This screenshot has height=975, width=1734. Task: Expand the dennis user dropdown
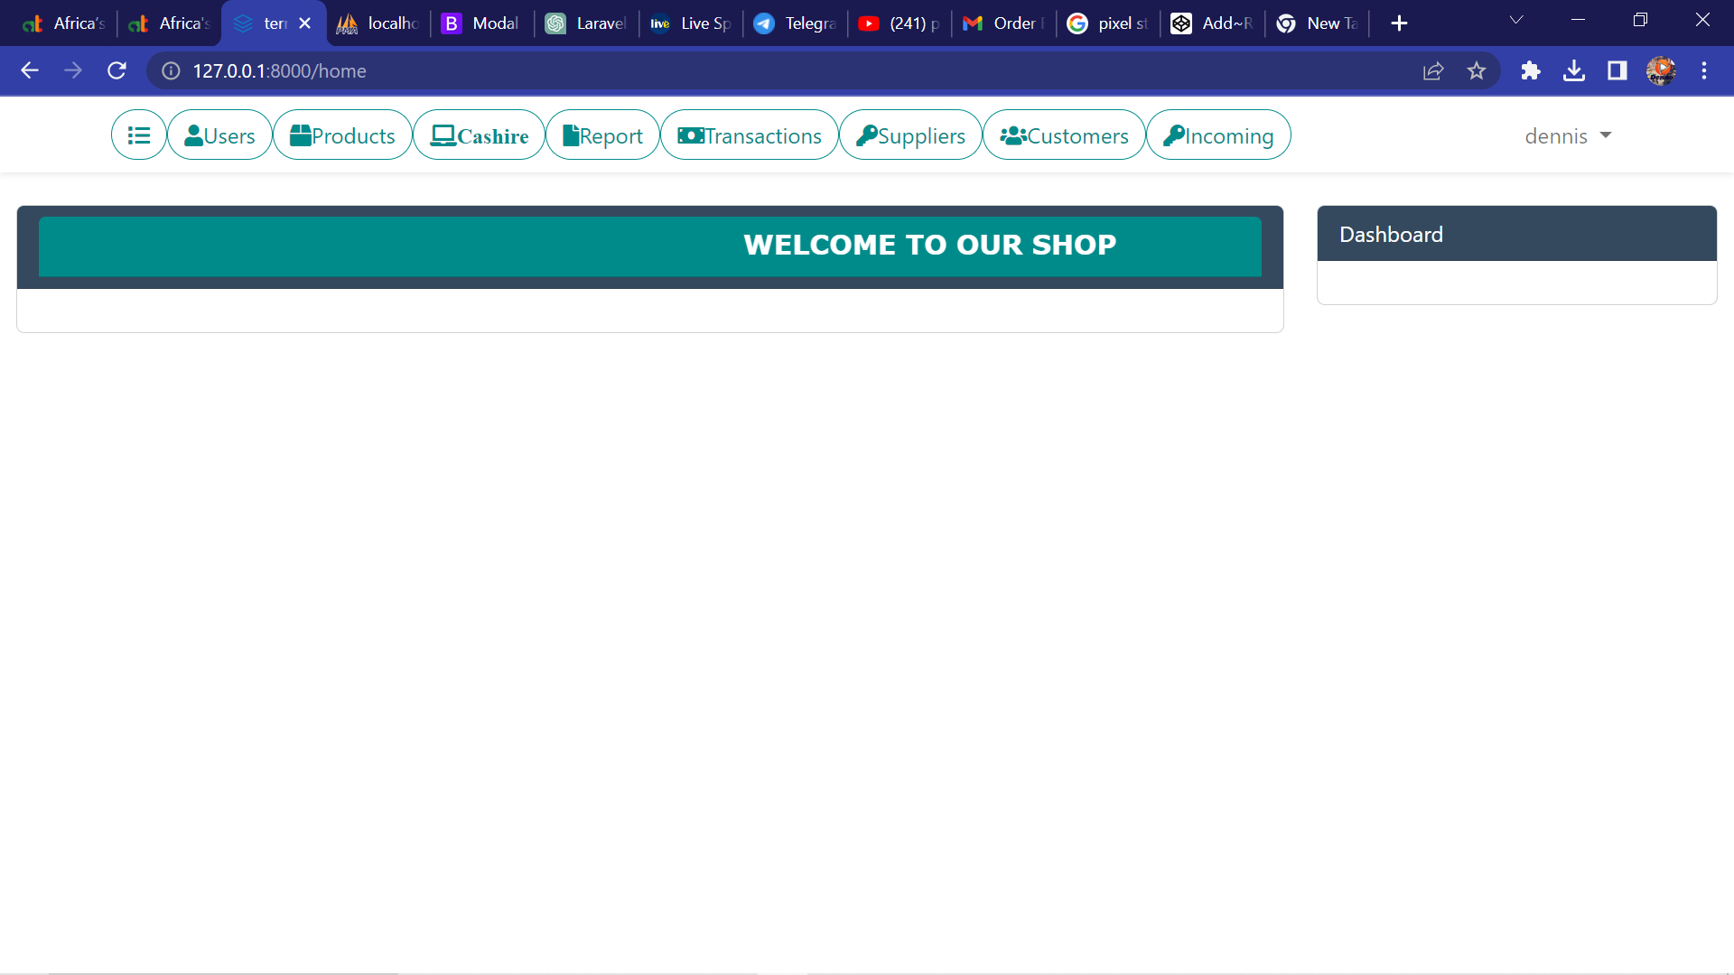(x=1568, y=136)
